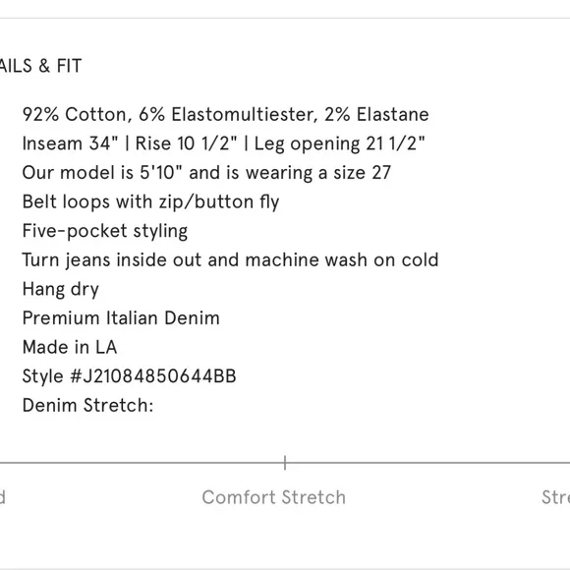This screenshot has height=570, width=570.
Task: Click the stretch scale track left of center
Action: 142,463
